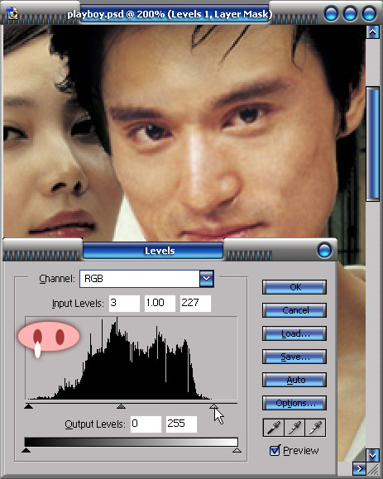Apply Auto levels adjustment
This screenshot has width=383, height=479.
point(294,380)
